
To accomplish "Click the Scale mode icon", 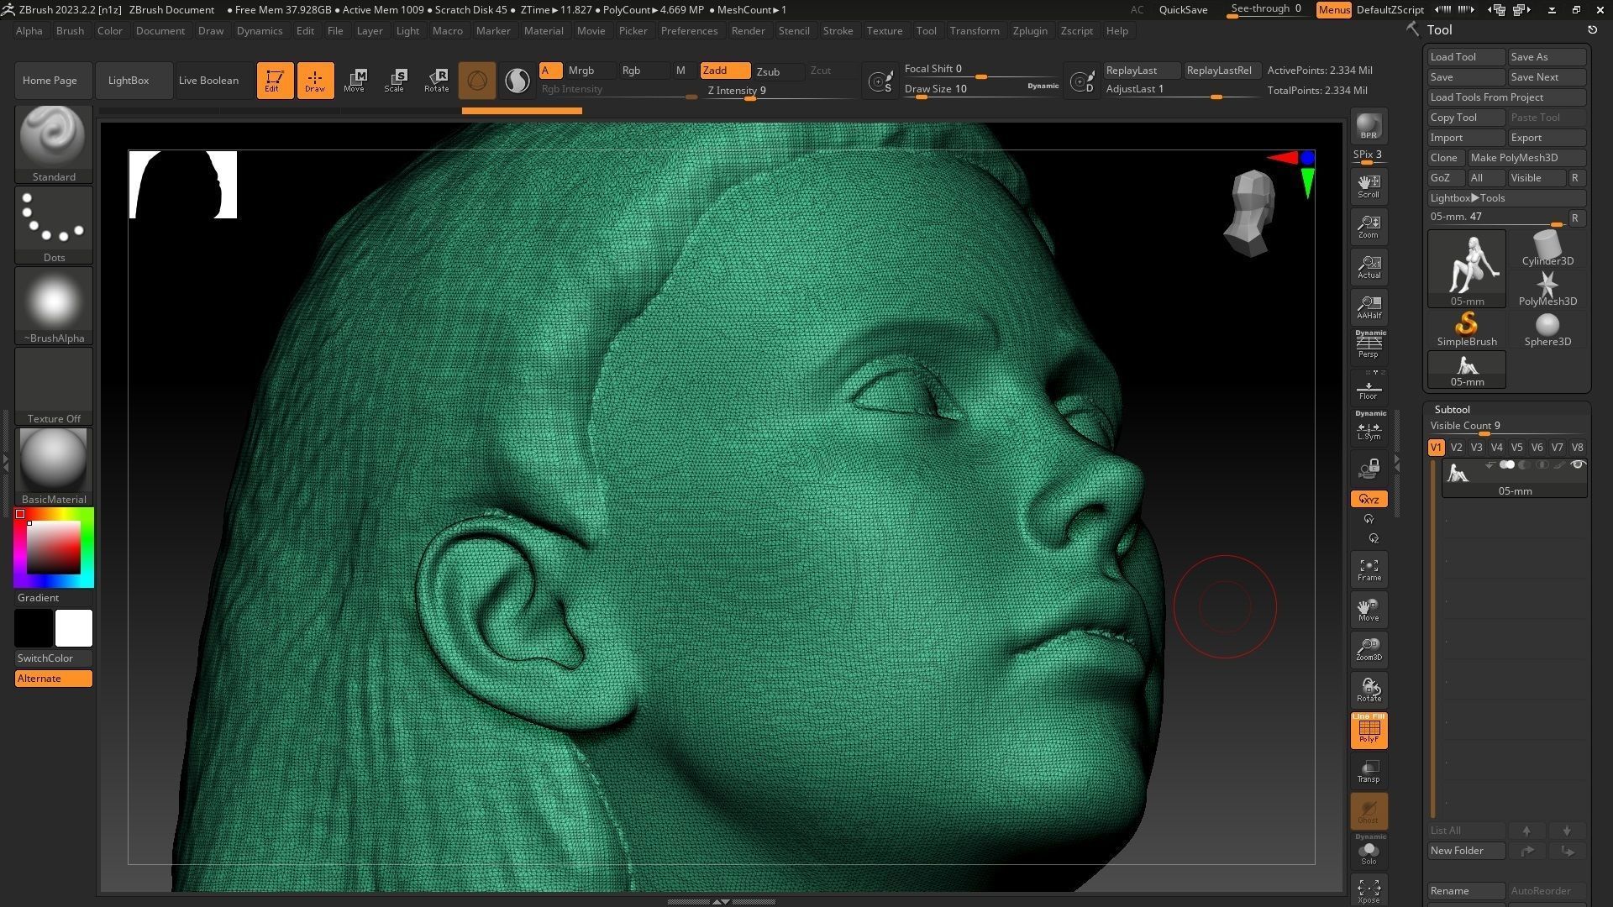I will pyautogui.click(x=396, y=81).
